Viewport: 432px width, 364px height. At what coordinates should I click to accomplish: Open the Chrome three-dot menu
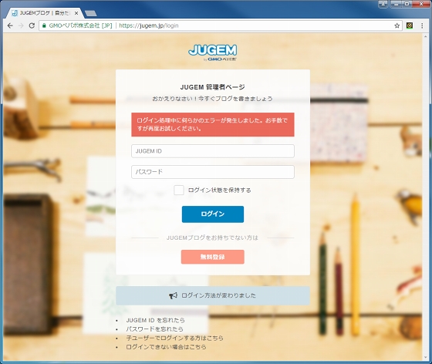point(422,25)
